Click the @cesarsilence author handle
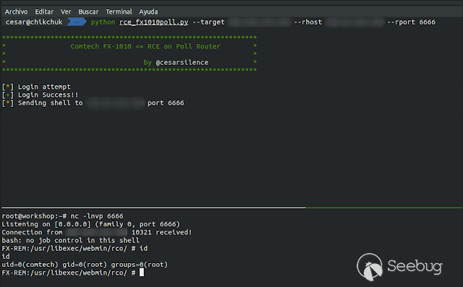This screenshot has height=287, width=463. [182, 63]
